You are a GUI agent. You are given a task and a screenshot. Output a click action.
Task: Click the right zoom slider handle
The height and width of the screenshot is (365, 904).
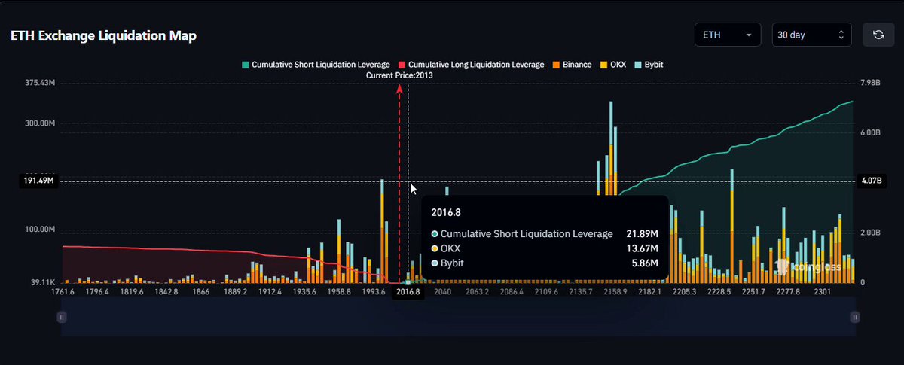(x=854, y=318)
